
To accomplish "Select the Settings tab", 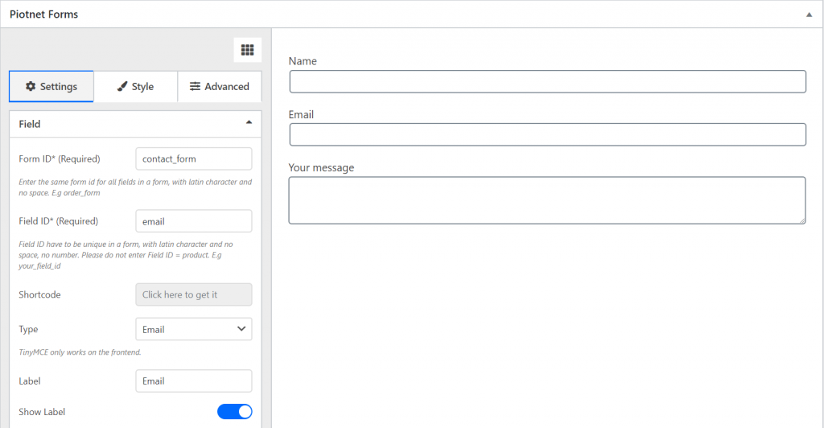I will pyautogui.click(x=51, y=86).
